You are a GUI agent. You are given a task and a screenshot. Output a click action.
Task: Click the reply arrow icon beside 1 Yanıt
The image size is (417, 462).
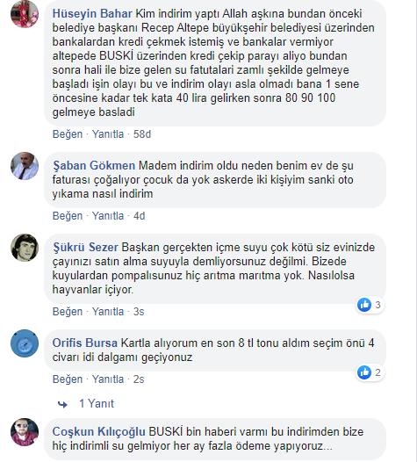[62, 404]
